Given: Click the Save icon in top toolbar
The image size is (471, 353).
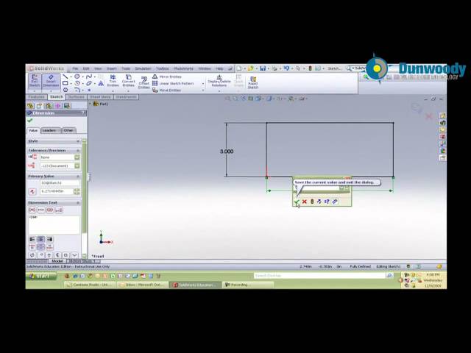Looking at the screenshot, I should pyautogui.click(x=263, y=68).
